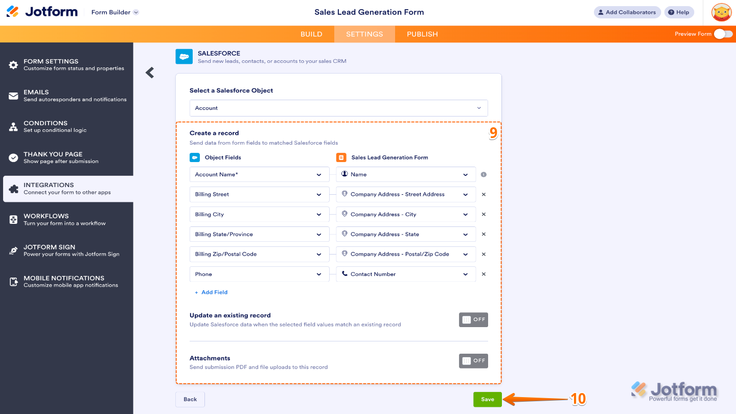The width and height of the screenshot is (736, 414).
Task: Click the Emails envelope icon
Action: (x=13, y=96)
